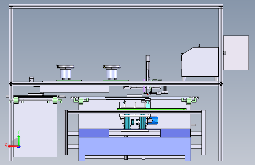Select the magenta part by the gripper
Image resolution: width=255 pixels, height=165 pixels.
click(152, 93)
